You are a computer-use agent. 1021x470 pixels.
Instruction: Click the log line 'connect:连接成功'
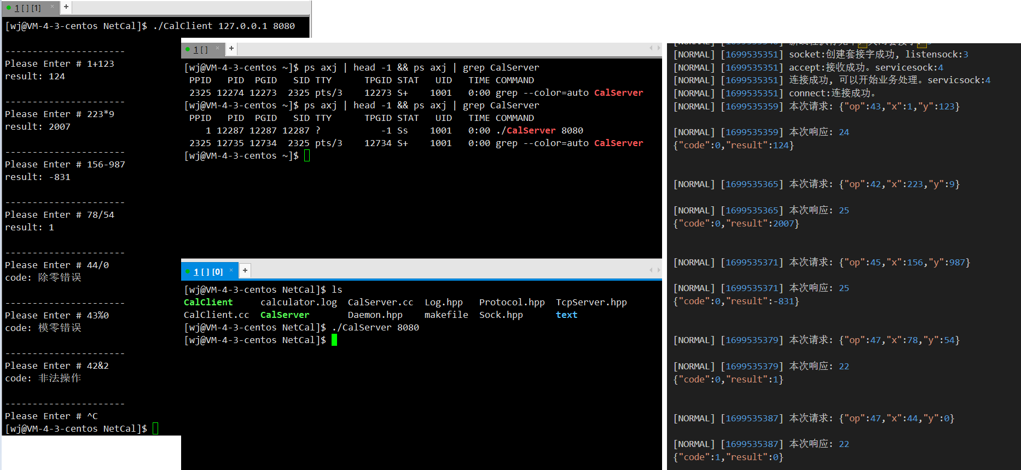[775, 94]
